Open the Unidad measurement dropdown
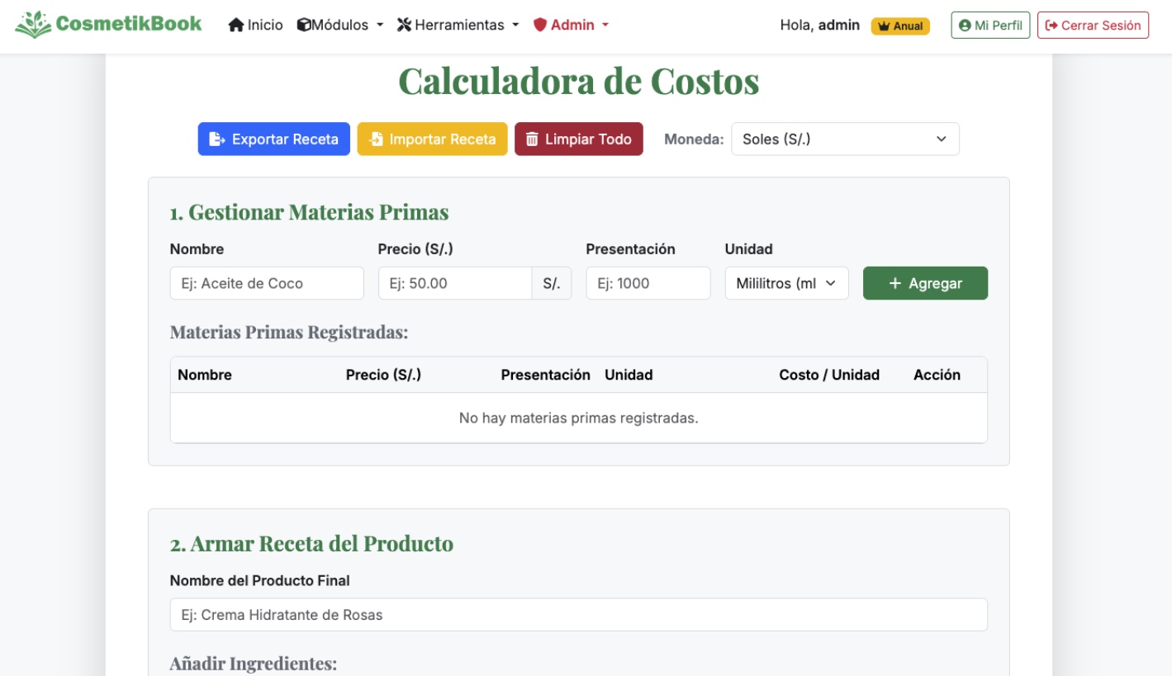1172x676 pixels. [785, 283]
